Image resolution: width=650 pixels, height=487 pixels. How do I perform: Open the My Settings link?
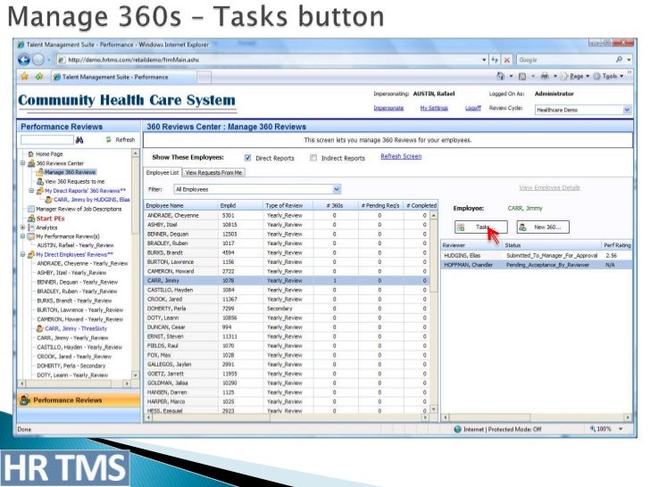pos(434,108)
